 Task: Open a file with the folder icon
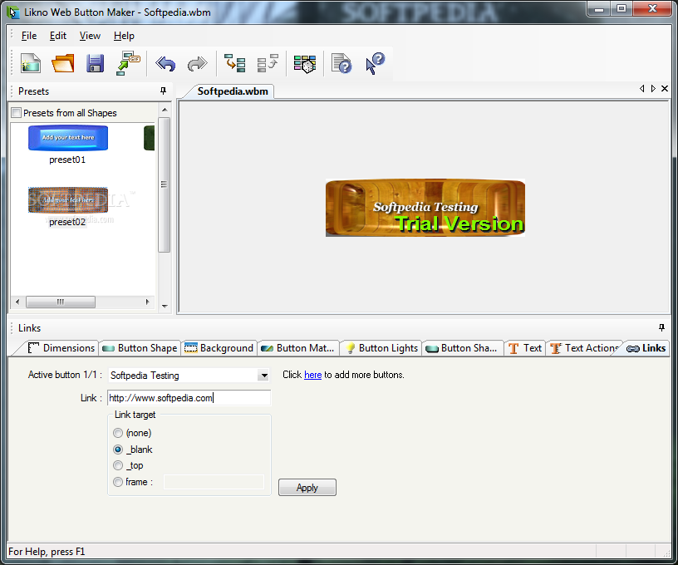point(62,63)
